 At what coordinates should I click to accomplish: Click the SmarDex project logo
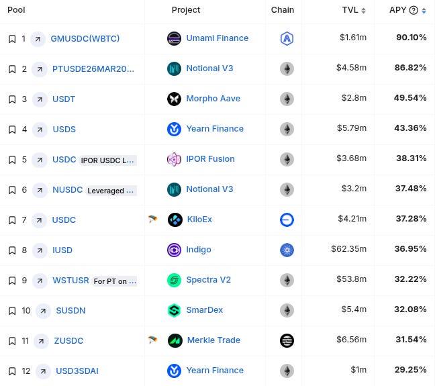pyautogui.click(x=175, y=310)
